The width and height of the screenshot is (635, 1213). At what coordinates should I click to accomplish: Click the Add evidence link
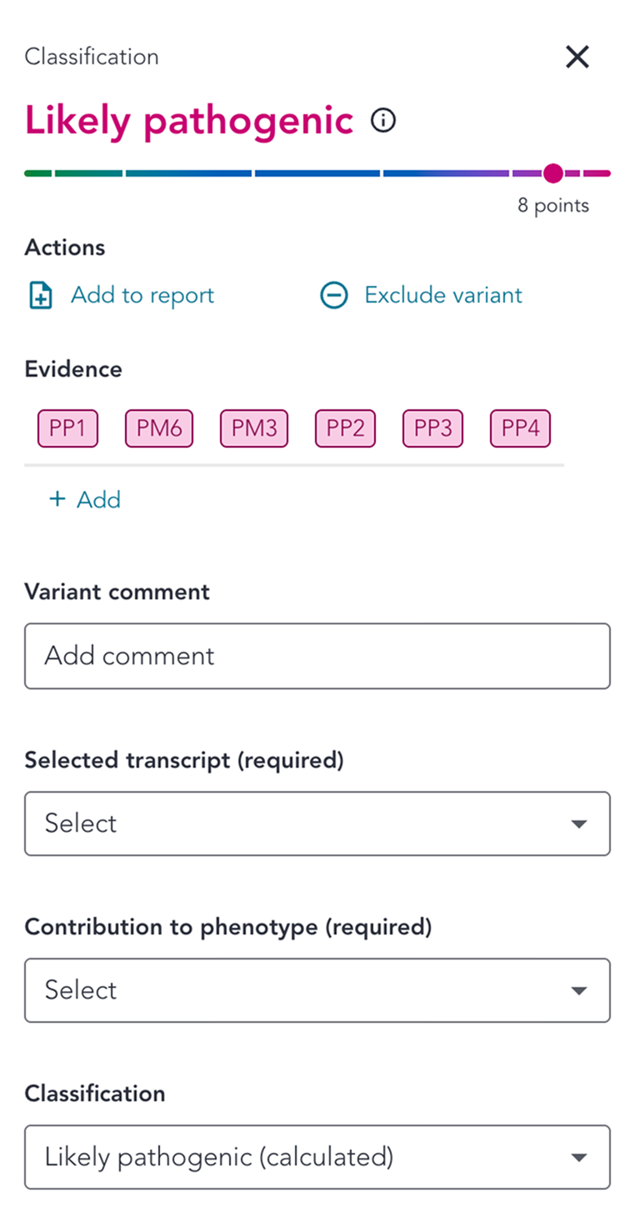click(98, 499)
